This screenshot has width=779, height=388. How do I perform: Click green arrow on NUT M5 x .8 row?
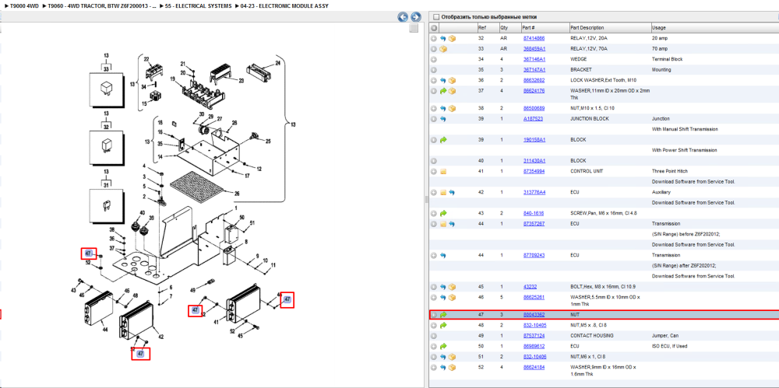click(443, 325)
